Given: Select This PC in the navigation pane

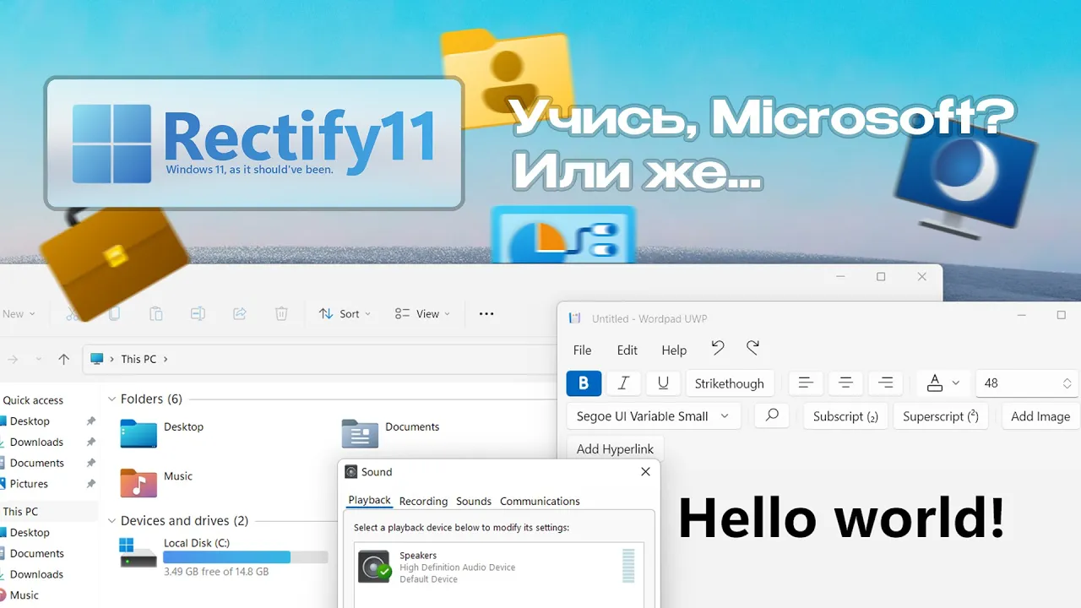Looking at the screenshot, I should pyautogui.click(x=20, y=512).
